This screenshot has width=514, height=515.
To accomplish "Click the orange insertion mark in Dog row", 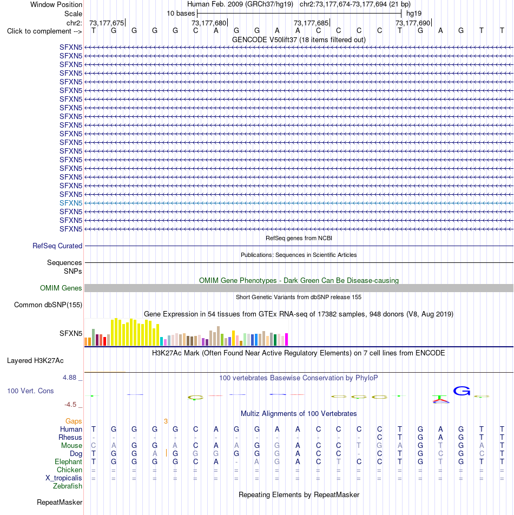I will pos(167,453).
